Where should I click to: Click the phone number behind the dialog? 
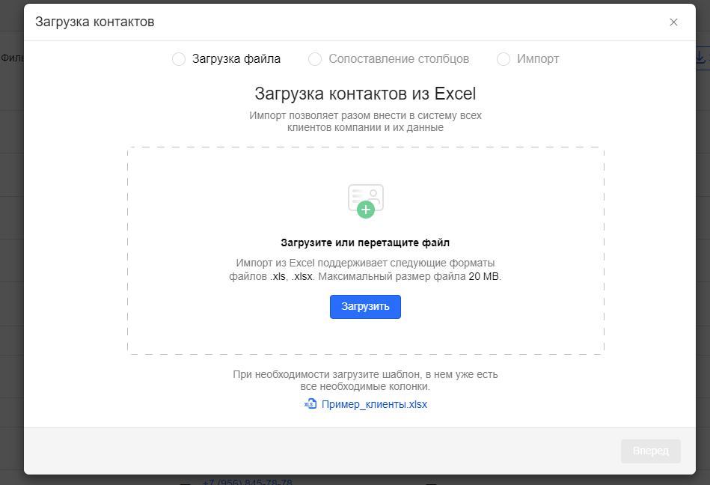point(247,482)
